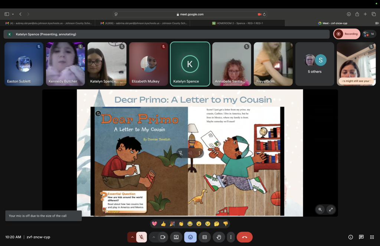
Task: Send the thumbs up reaction
Action: [163, 224]
